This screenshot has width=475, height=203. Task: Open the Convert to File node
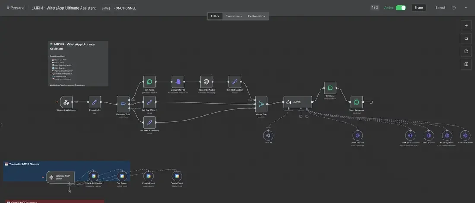coord(178,82)
